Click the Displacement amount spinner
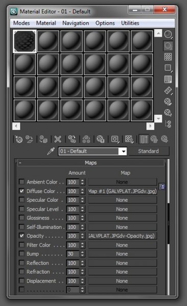 [83, 281]
